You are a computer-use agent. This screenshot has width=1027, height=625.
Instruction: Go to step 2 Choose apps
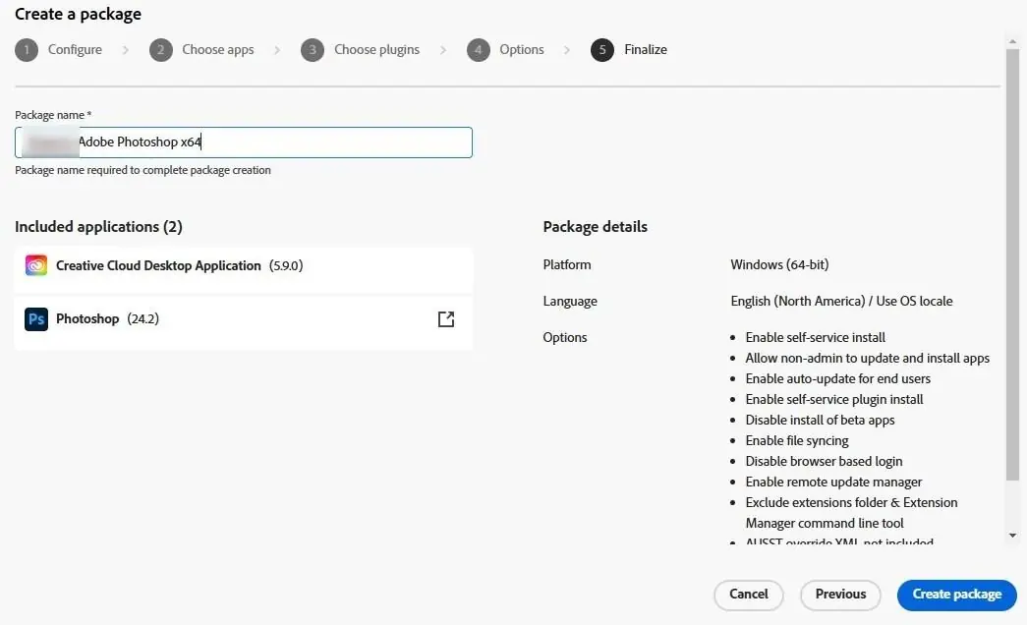tap(201, 50)
